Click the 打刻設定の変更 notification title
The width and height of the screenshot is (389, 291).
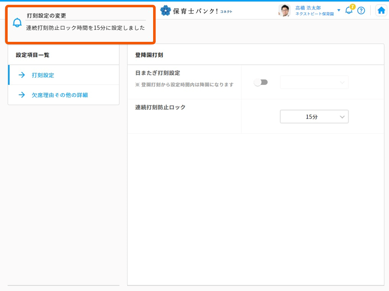[x=46, y=16]
